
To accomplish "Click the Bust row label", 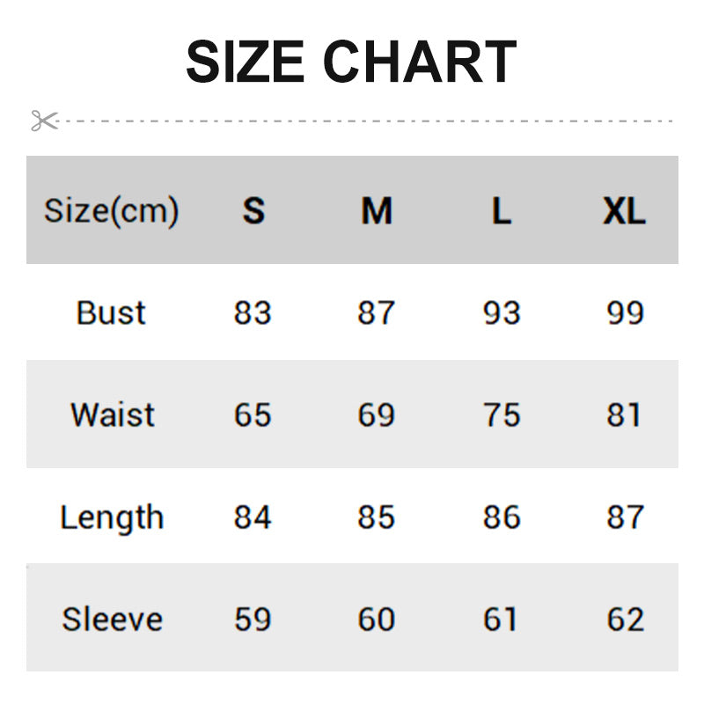I will click(111, 313).
